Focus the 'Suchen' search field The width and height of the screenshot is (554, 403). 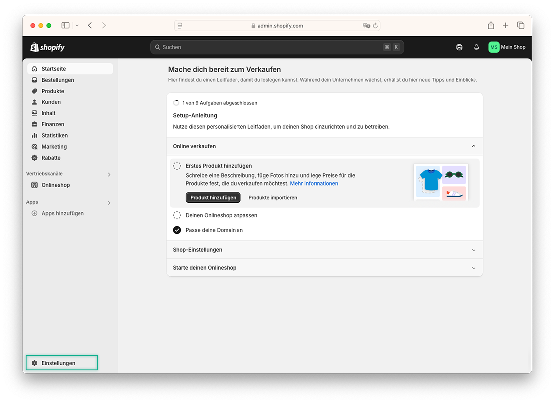[277, 47]
